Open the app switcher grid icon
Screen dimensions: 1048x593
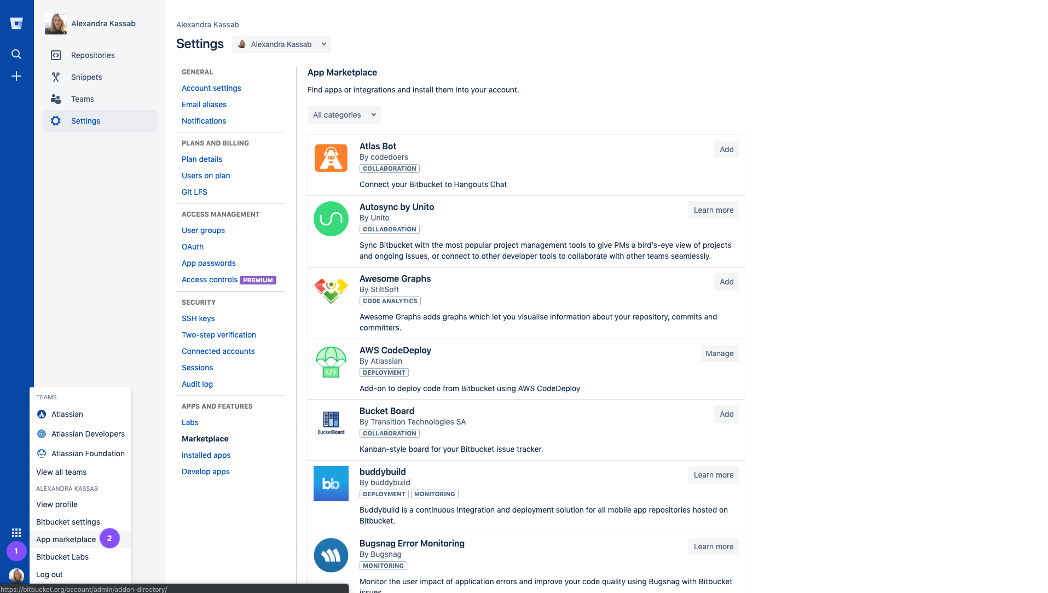click(16, 532)
